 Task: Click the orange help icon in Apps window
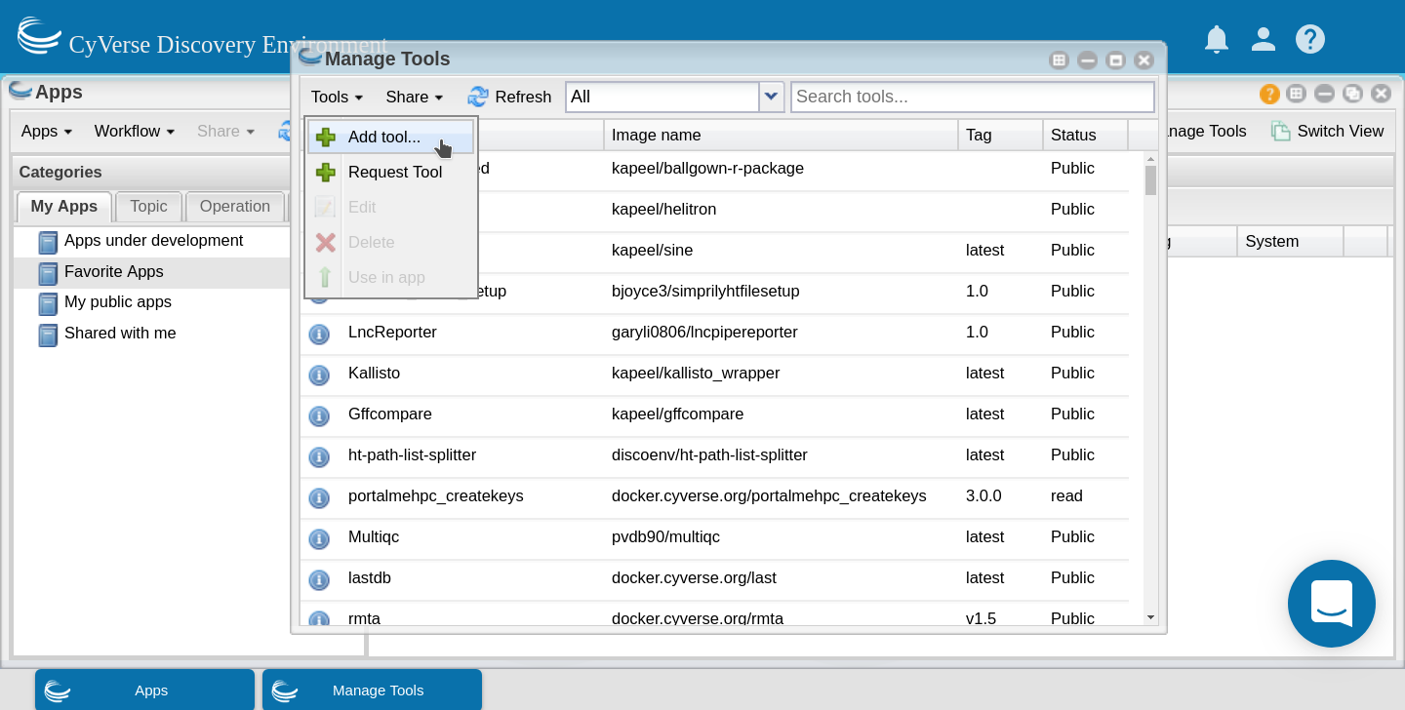coord(1269,94)
